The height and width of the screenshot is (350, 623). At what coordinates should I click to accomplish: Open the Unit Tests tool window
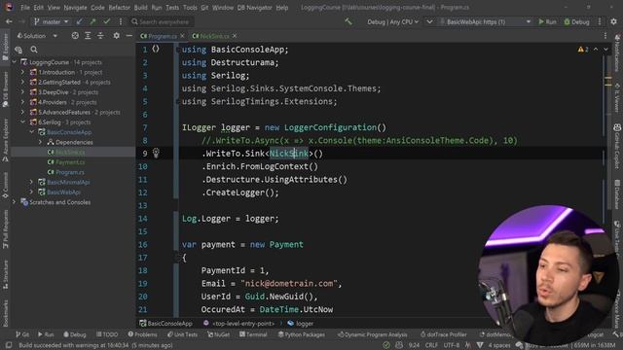(182, 334)
